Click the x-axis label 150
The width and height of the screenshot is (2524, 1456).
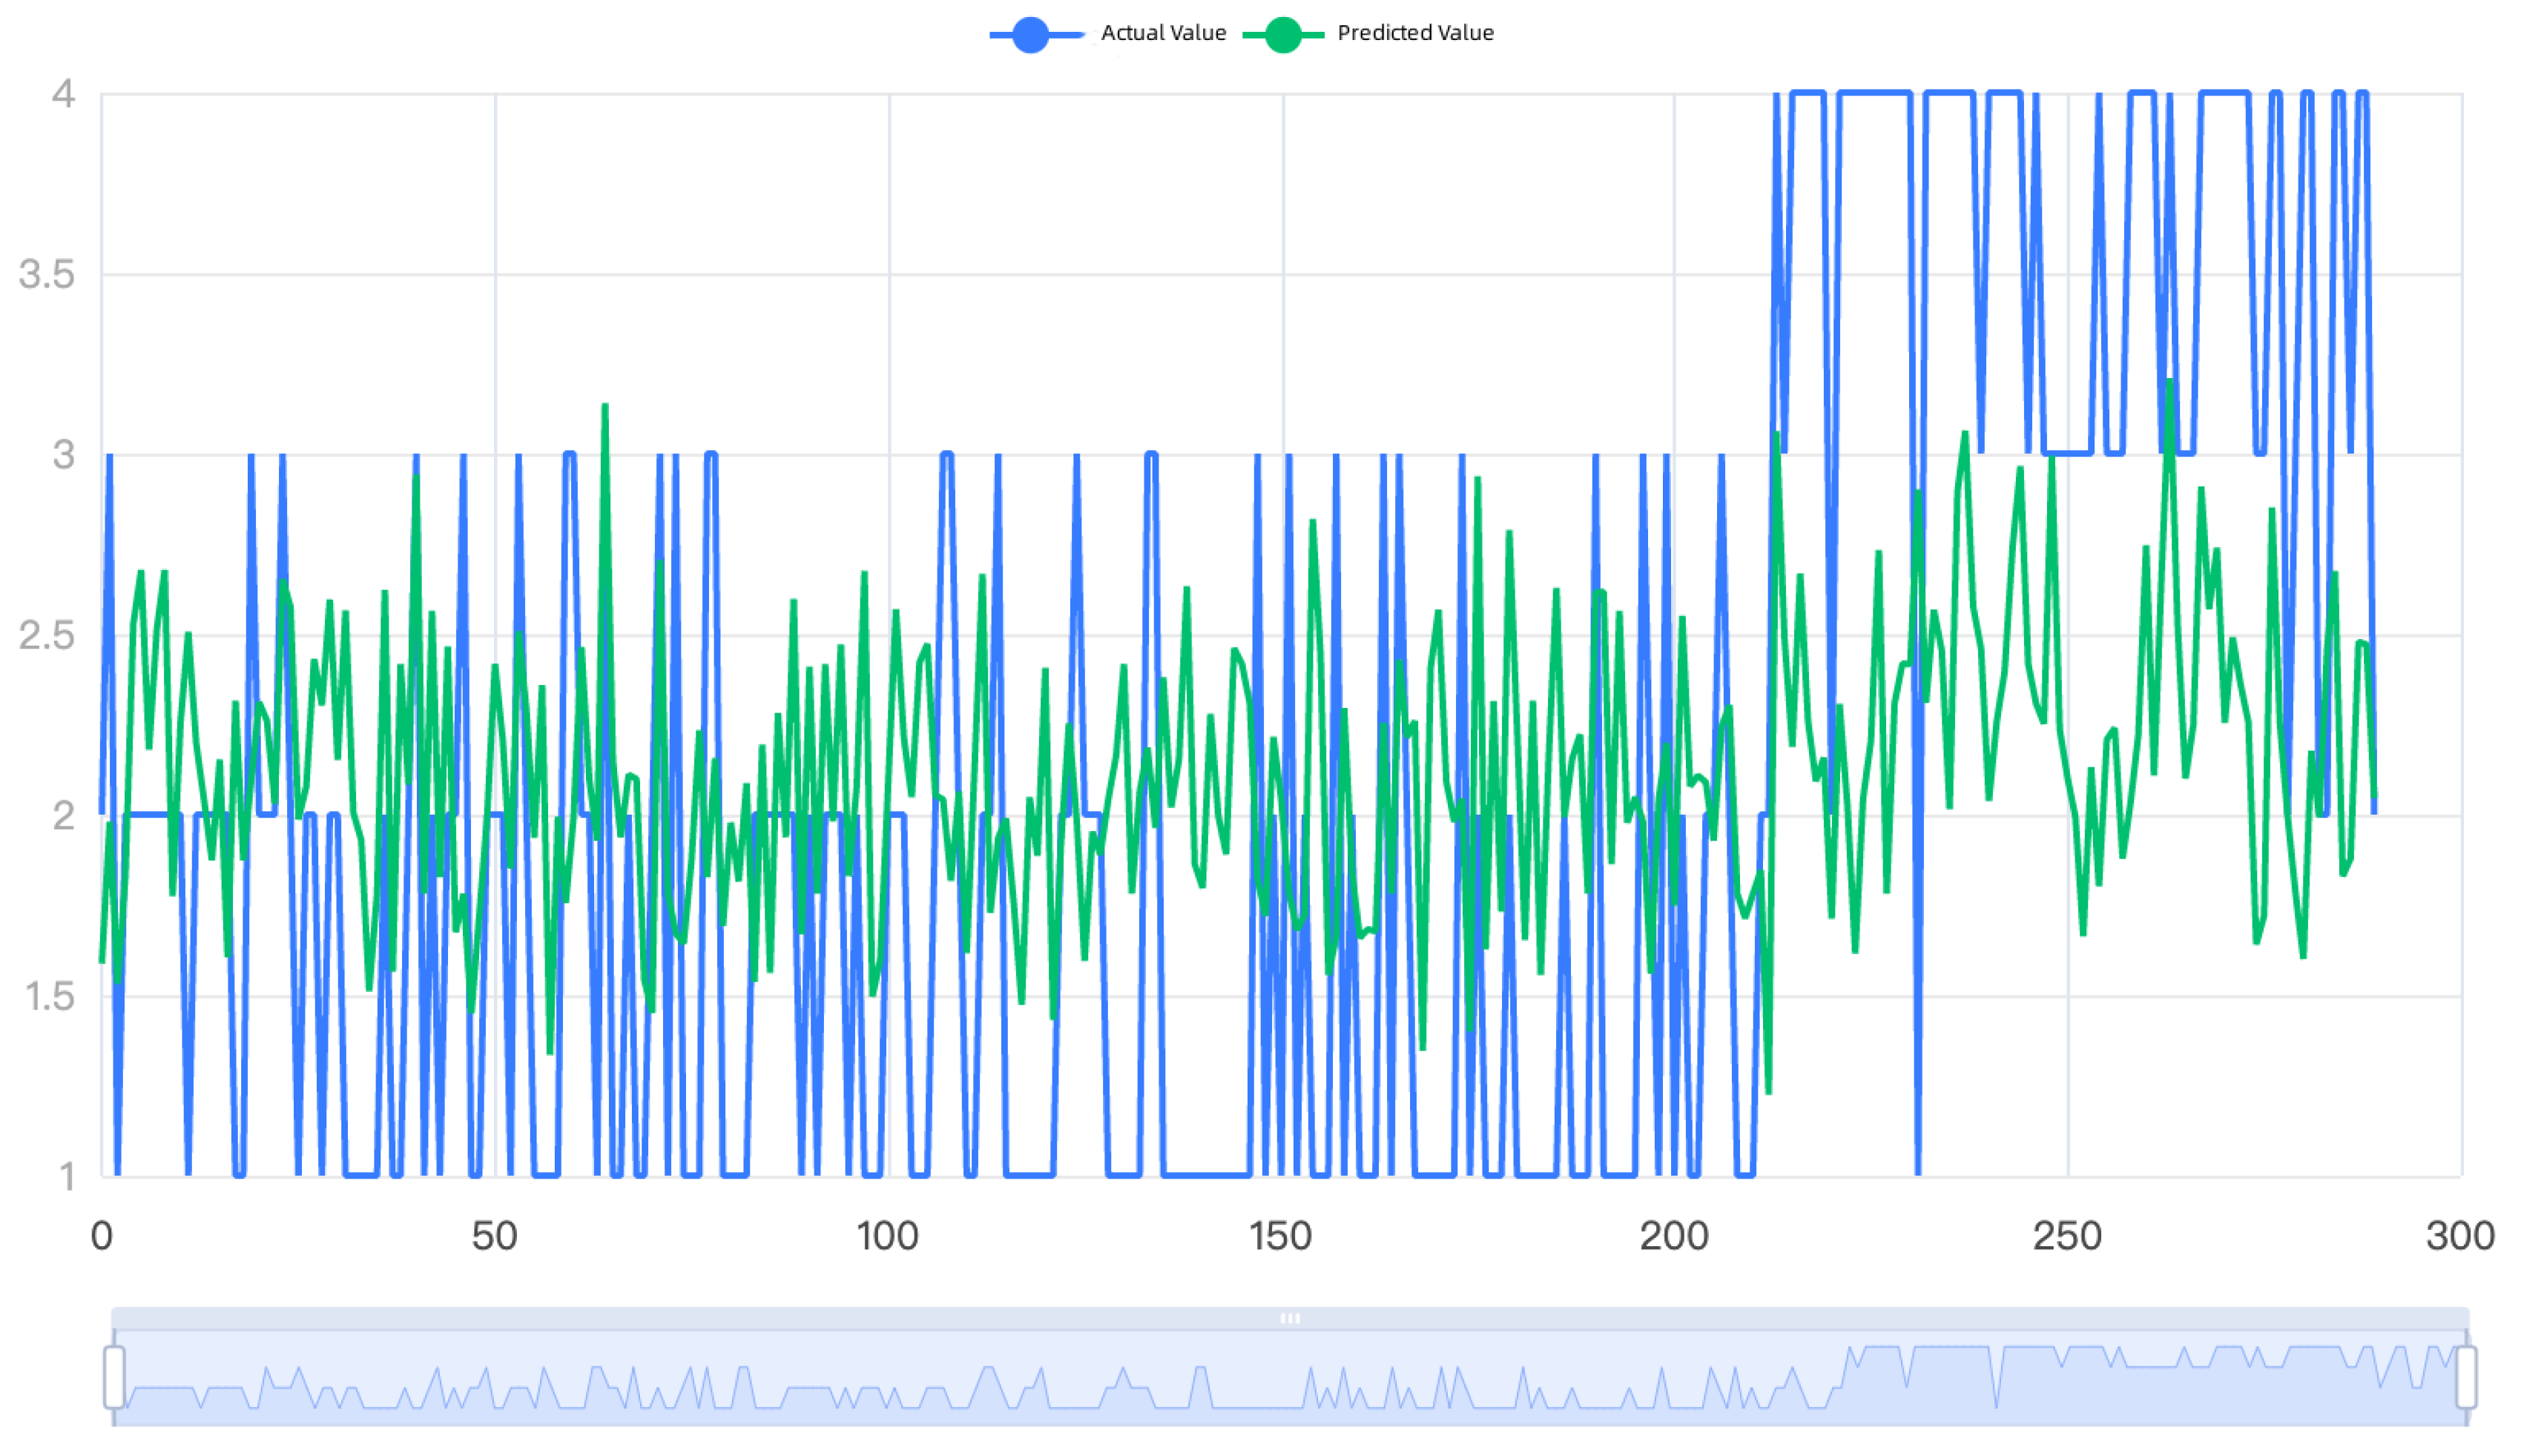(1280, 1237)
